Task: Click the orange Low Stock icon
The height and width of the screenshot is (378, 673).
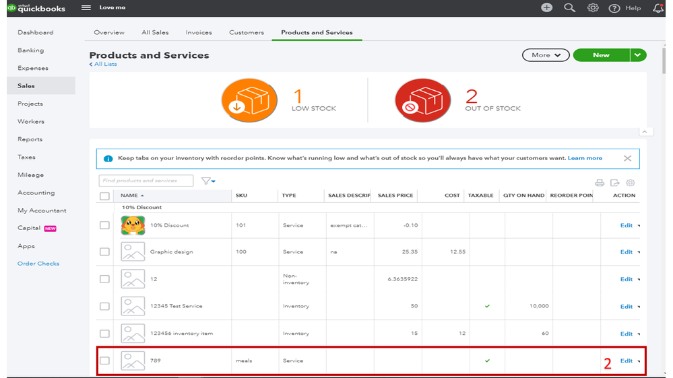Action: (x=249, y=100)
